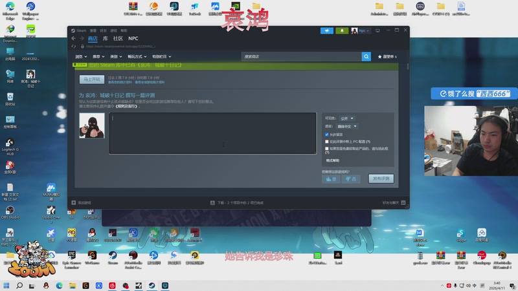The image size is (518, 291).
Task: Open Epic Games Launcher desktop shortcut
Action: (72, 260)
